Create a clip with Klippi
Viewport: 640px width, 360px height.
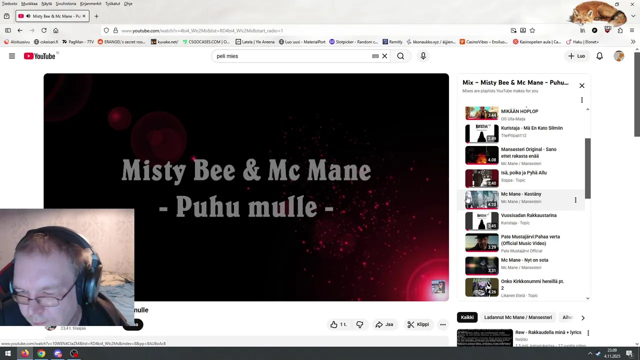tap(418, 324)
